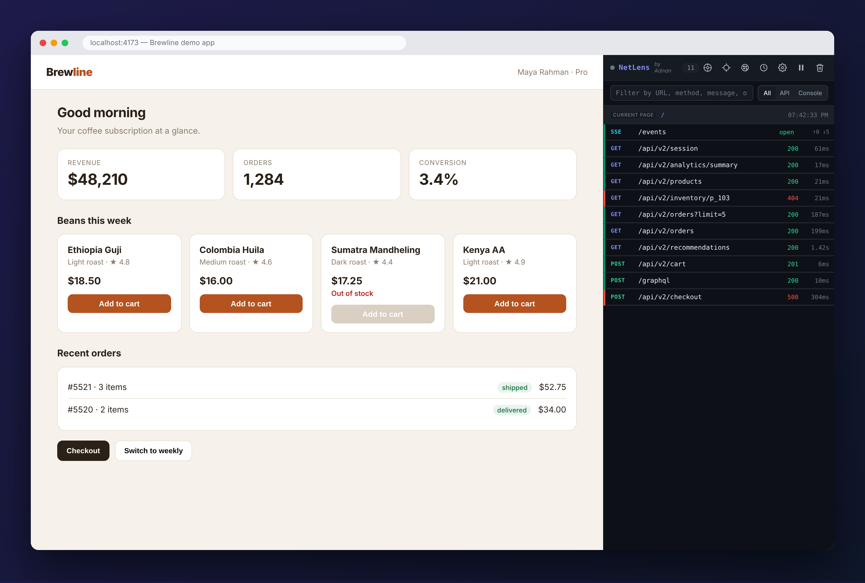Click order #5521 · 3 items row
865x583 pixels.
click(316, 387)
